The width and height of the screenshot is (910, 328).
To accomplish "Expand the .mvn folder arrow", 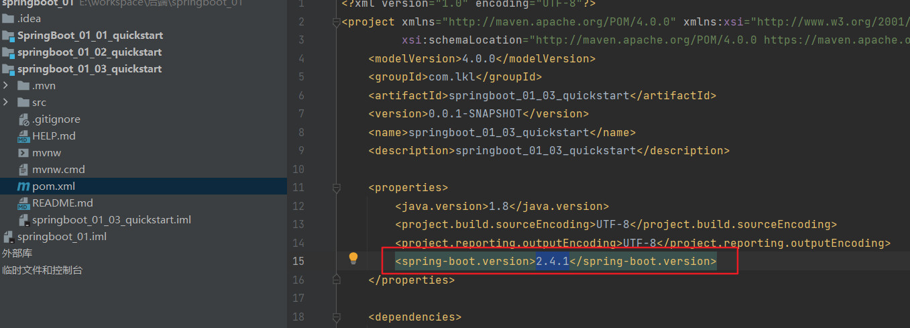I will point(6,85).
